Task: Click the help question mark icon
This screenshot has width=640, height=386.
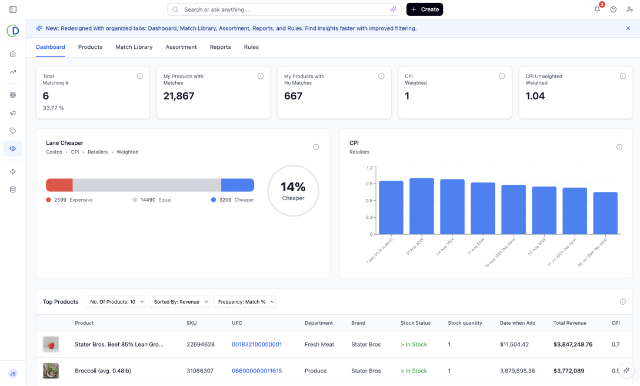Action: tap(614, 9)
